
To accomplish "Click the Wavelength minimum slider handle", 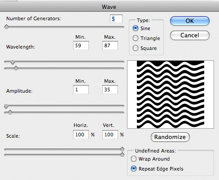I will coord(13,63).
